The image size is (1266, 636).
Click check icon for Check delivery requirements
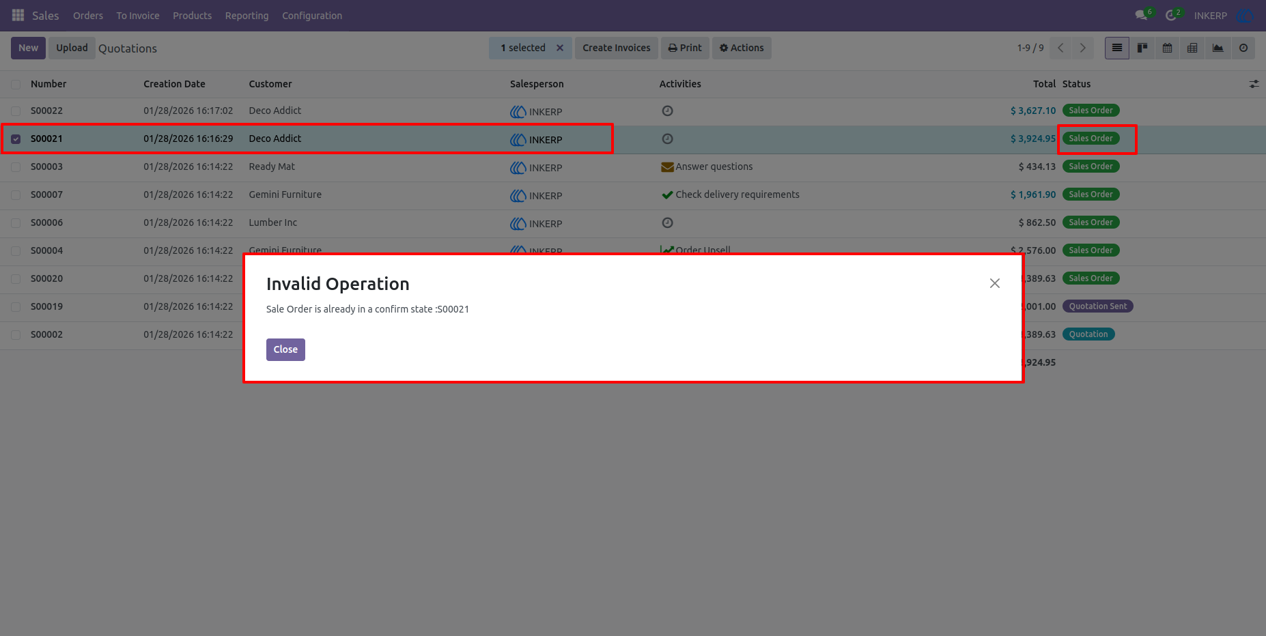click(667, 194)
